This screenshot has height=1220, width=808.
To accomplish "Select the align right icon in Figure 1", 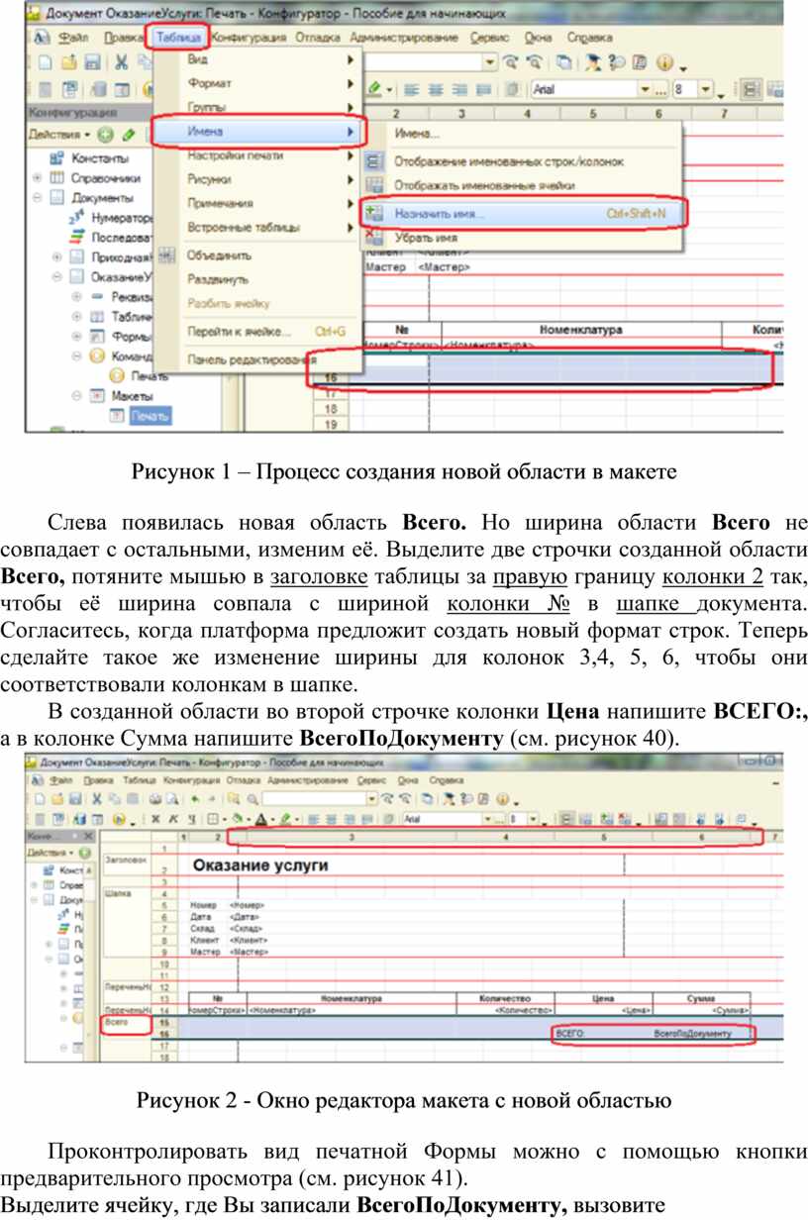I will tap(459, 89).
